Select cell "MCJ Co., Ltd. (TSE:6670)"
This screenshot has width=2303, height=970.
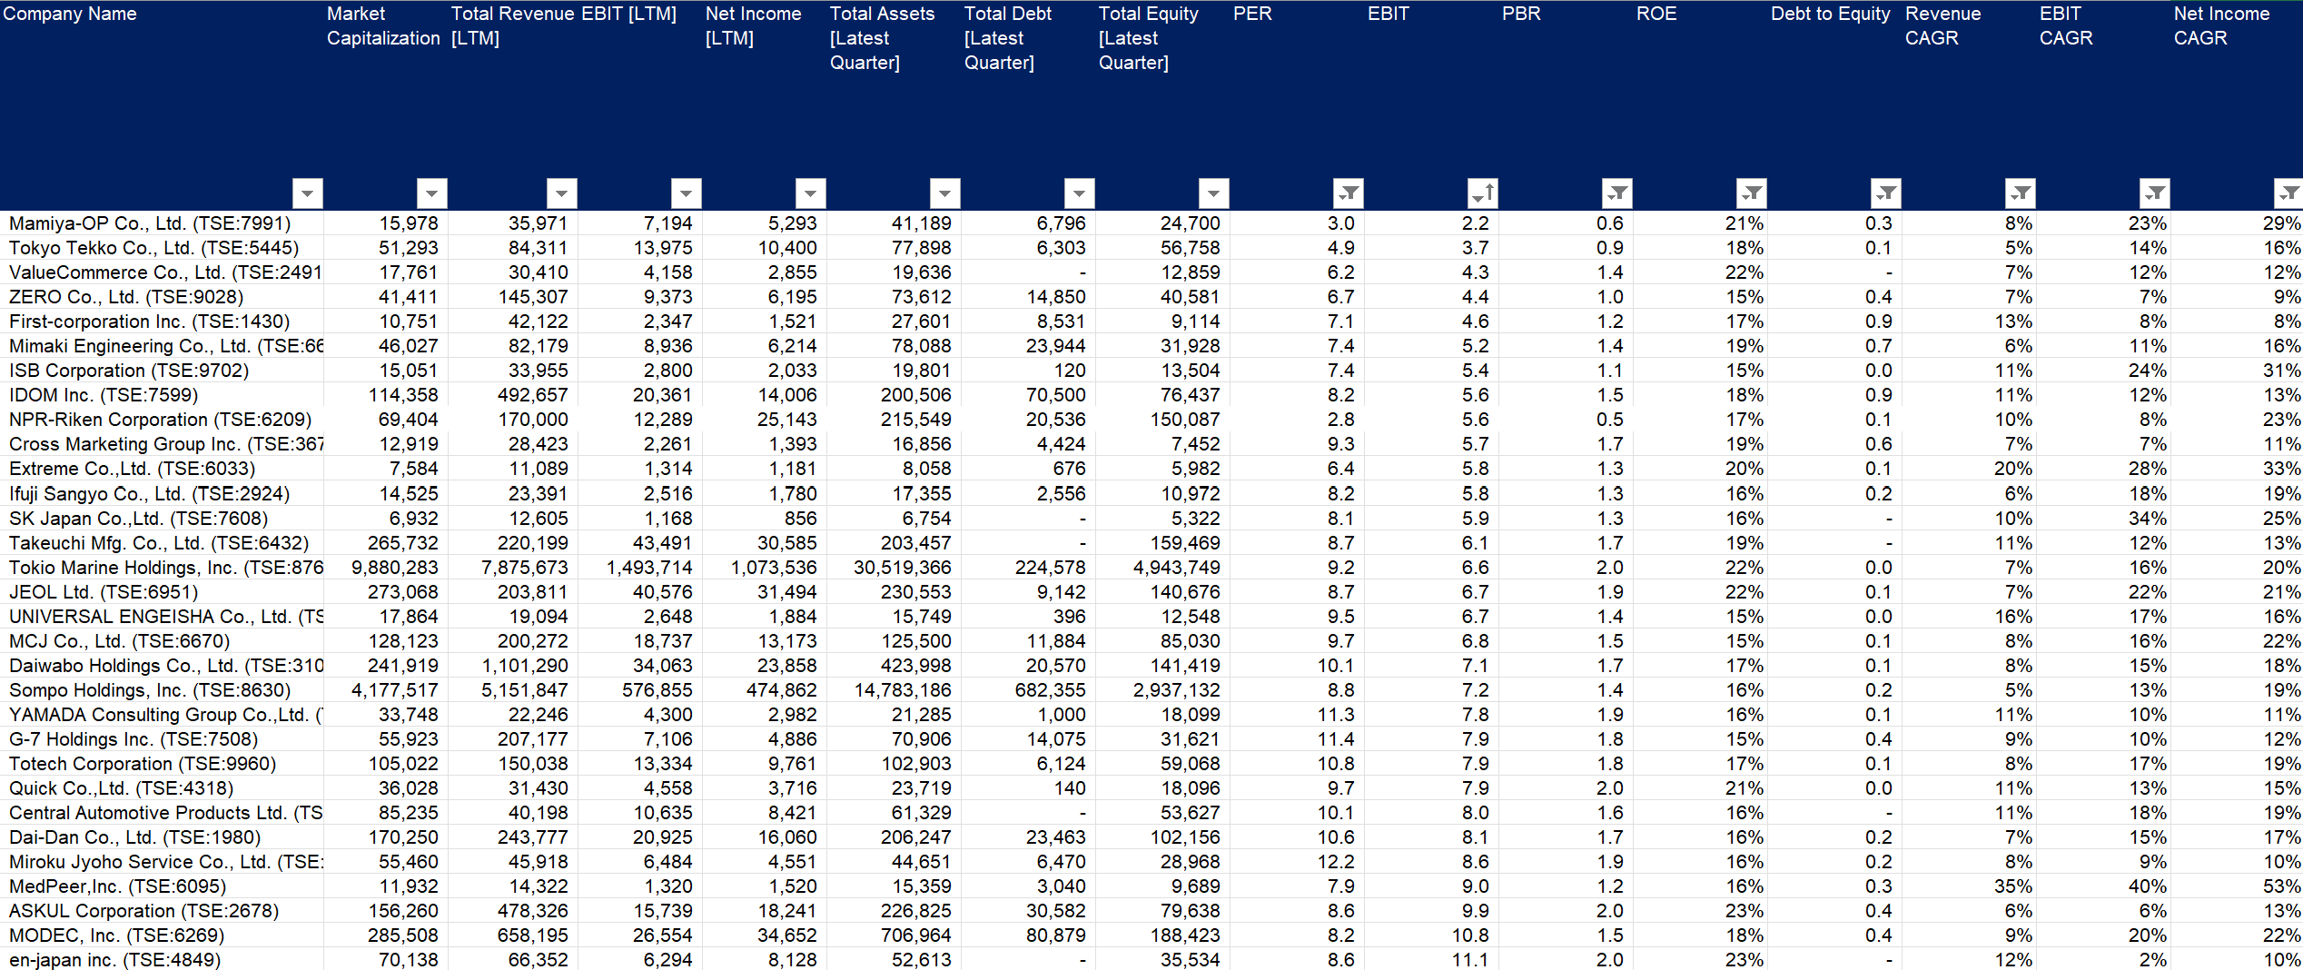(x=163, y=641)
